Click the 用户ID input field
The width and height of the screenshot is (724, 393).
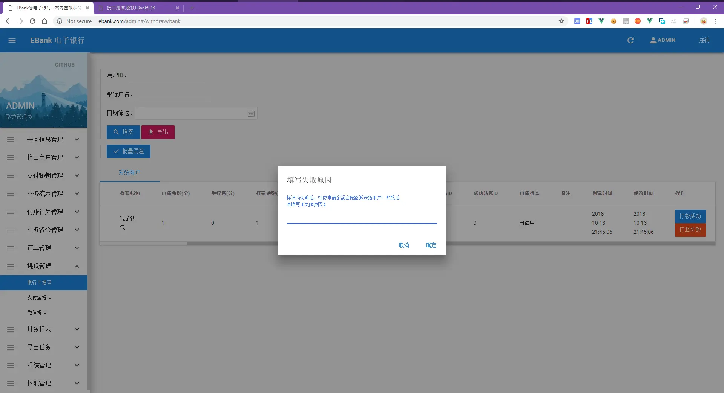pyautogui.click(x=167, y=76)
